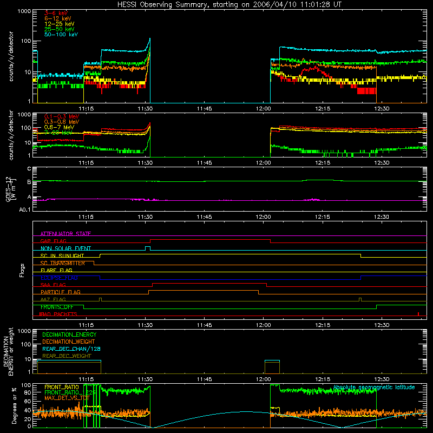The image size is (433, 433).
Task: Click the SC_TRANSMITTER flag label
Action: coord(63,263)
